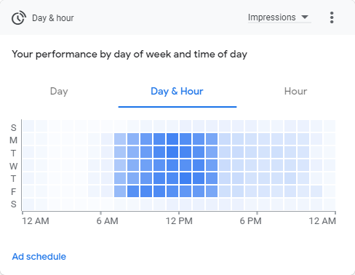This screenshot has width=355, height=275.
Task: Select the Tuesday 6 PM heatmap cell
Action: [x=264, y=152]
